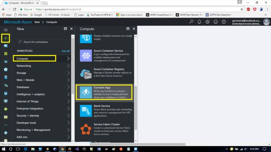Open the Service Fabric Cluster title link

[107, 125]
